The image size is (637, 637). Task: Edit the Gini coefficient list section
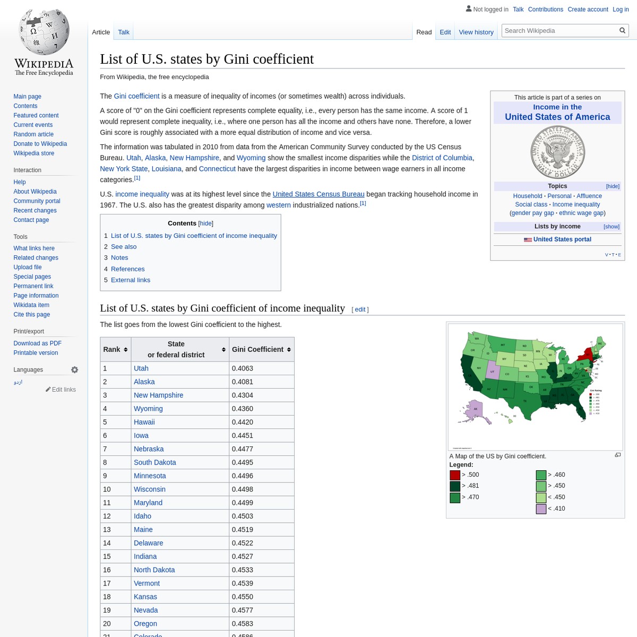click(x=360, y=309)
